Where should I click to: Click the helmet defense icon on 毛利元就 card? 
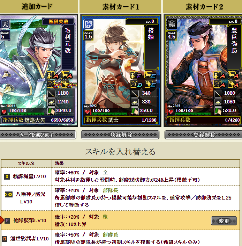[x=51, y=102]
